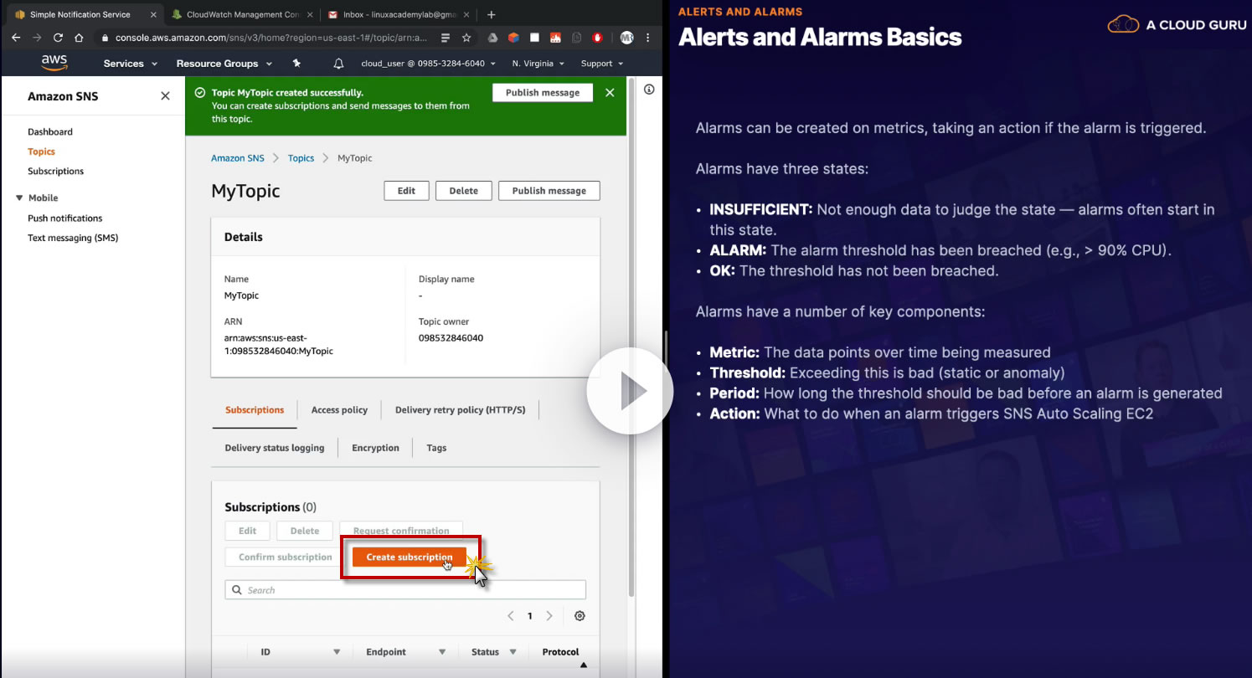Close the Gmail Inbox tab
Image resolution: width=1252 pixels, height=678 pixels.
[x=467, y=14]
